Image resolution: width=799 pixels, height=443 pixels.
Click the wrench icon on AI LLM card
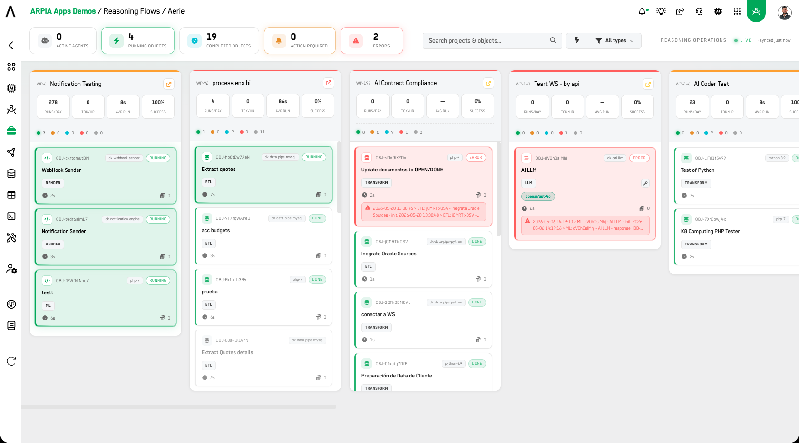[645, 183]
